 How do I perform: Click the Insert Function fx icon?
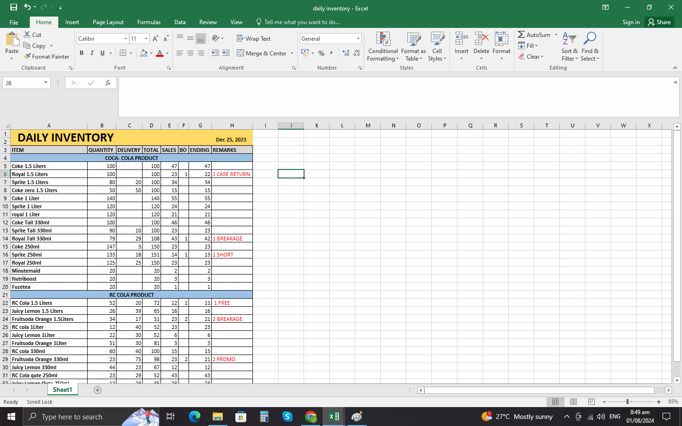click(108, 83)
